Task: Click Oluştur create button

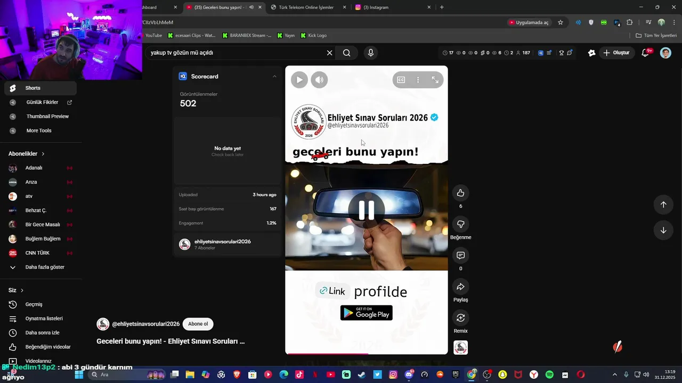Action: tap(616, 53)
